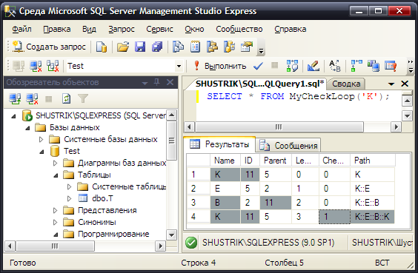
Task: Open the Справка menu
Action: (x=291, y=29)
